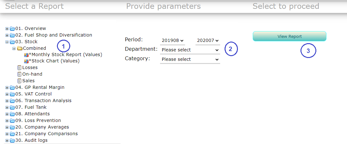This screenshot has height=144, width=347.
Task: Expand the 04. GP Rental Margin node
Action: pos(7,87)
